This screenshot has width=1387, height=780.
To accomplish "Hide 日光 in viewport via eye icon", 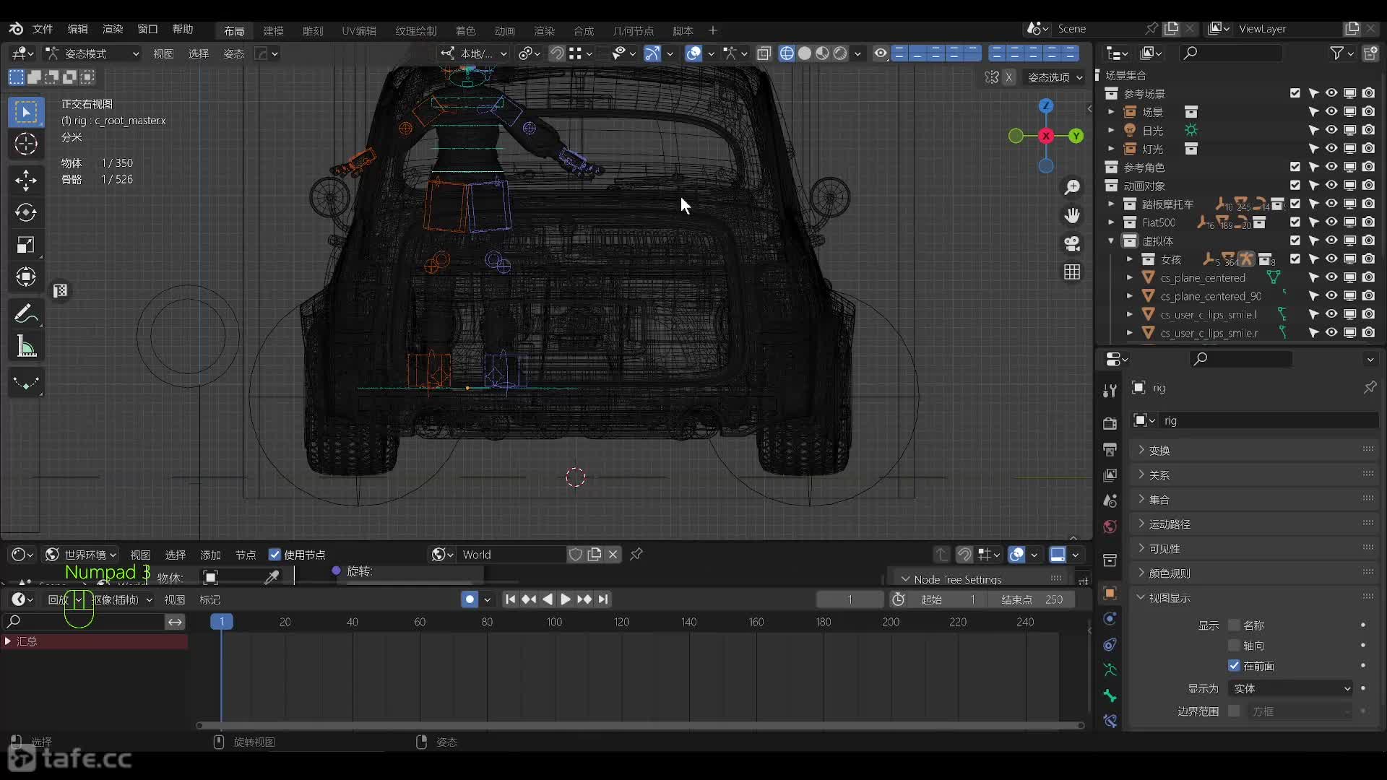I will click(x=1331, y=130).
